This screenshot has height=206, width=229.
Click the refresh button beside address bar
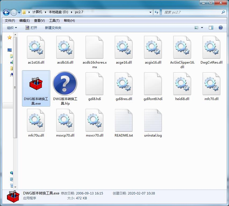pyautogui.click(x=157, y=12)
